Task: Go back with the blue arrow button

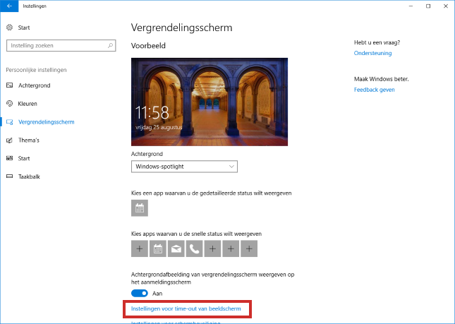Action: [9, 6]
